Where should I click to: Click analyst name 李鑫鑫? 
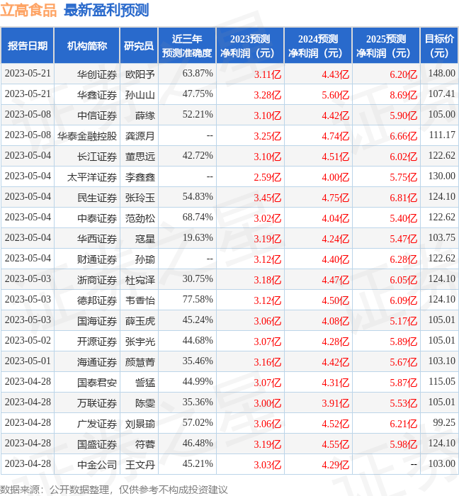pyautogui.click(x=140, y=177)
